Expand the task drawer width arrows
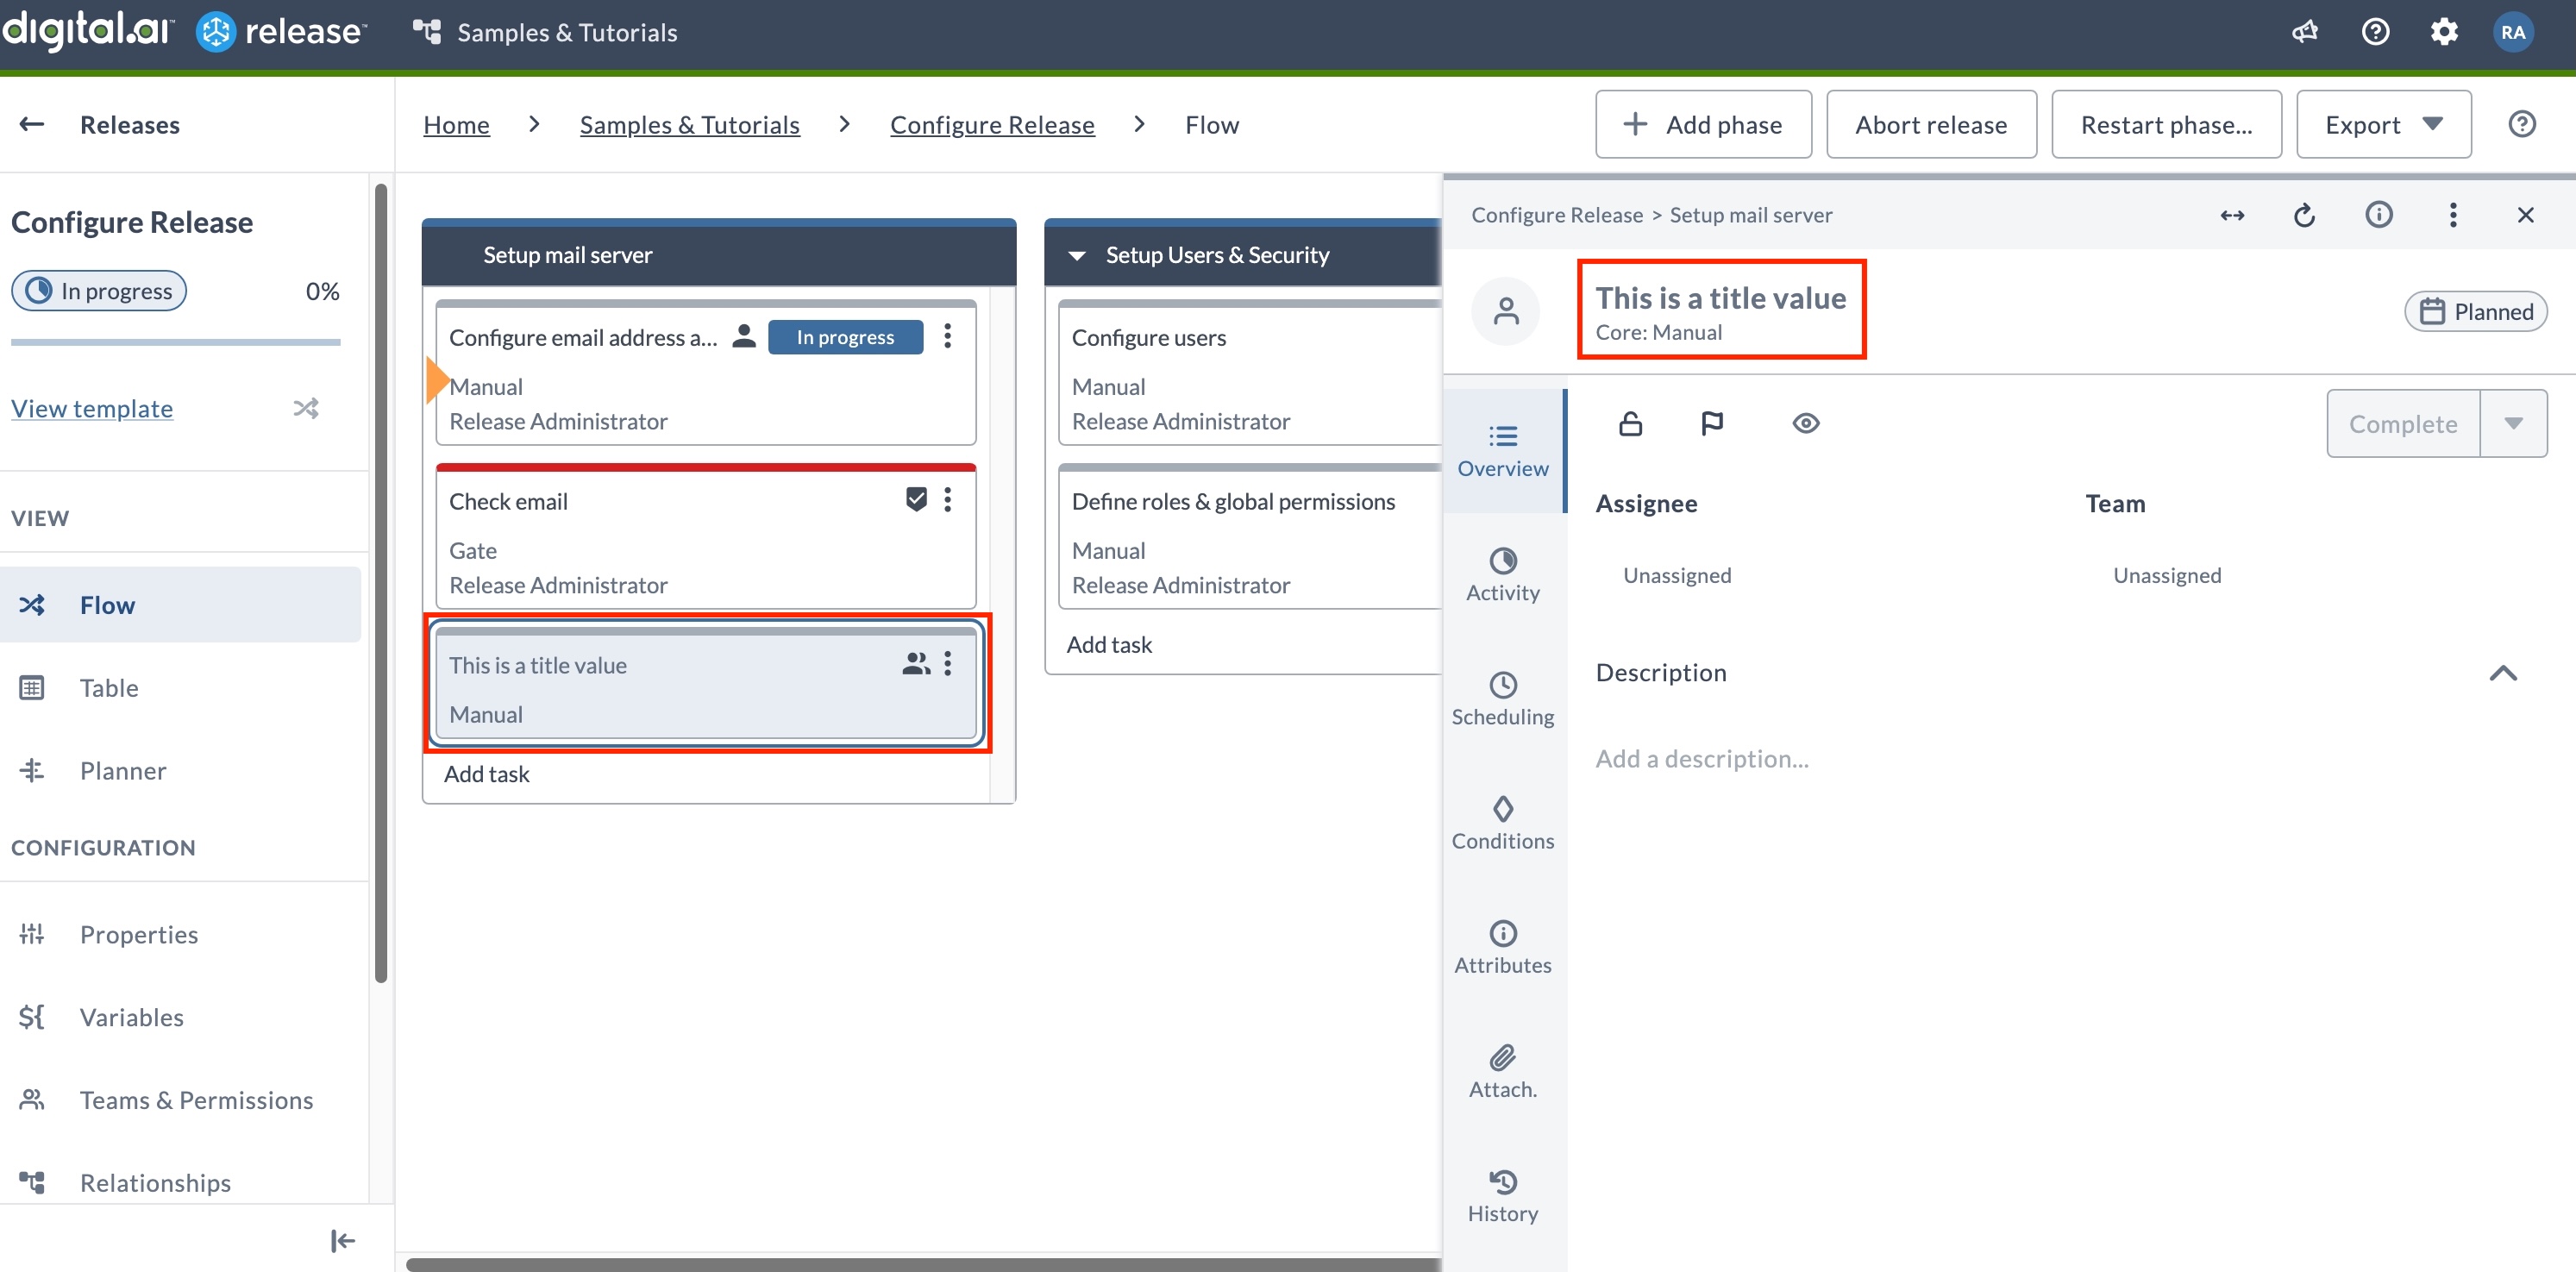 [2232, 215]
